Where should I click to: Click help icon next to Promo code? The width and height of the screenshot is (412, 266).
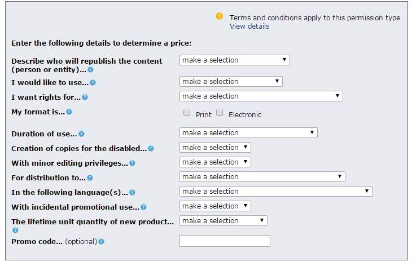(x=101, y=242)
